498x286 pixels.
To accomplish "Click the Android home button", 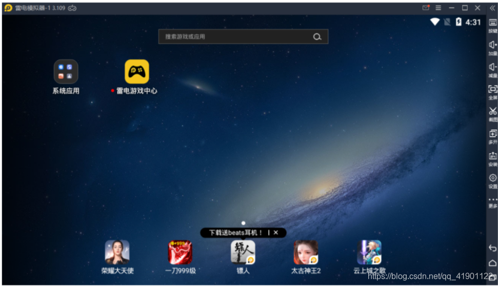I will (x=492, y=263).
